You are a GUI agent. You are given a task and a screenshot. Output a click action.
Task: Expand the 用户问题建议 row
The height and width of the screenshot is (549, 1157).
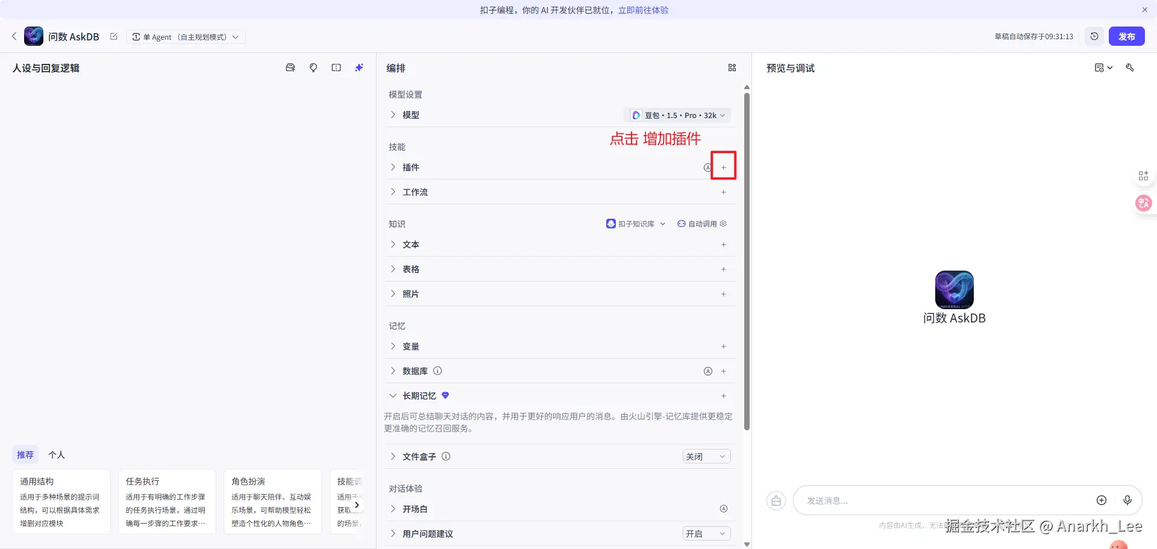tap(393, 533)
